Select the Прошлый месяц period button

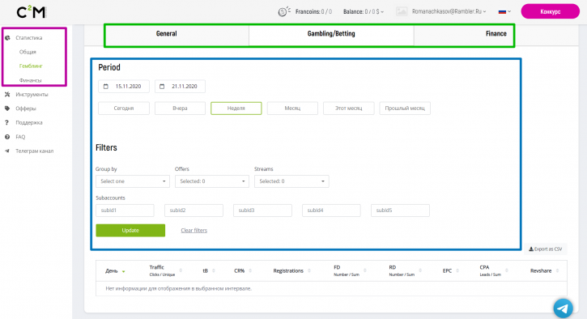405,108
